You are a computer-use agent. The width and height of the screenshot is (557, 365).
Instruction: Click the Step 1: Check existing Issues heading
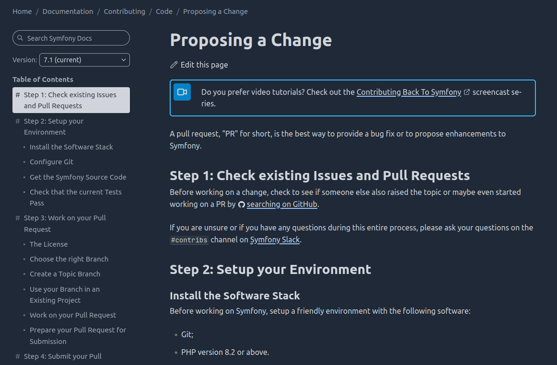[x=320, y=175]
